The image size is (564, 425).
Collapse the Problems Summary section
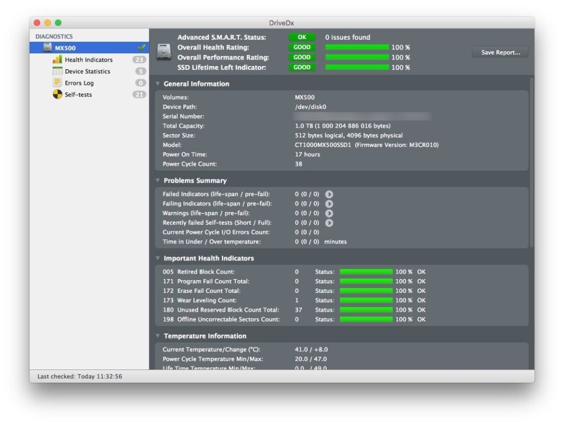coord(158,180)
